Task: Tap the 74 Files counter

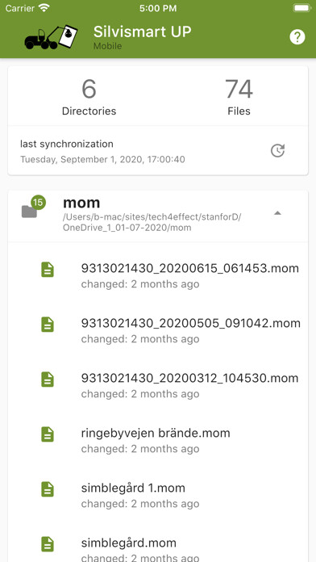Action: [x=239, y=97]
